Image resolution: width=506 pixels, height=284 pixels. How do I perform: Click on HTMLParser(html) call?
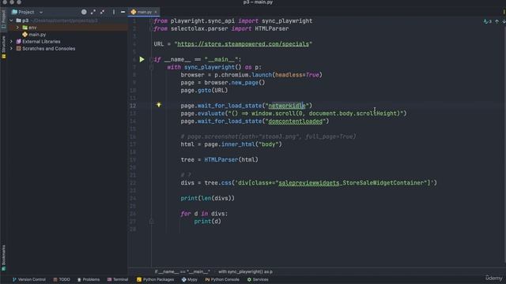pos(231,159)
